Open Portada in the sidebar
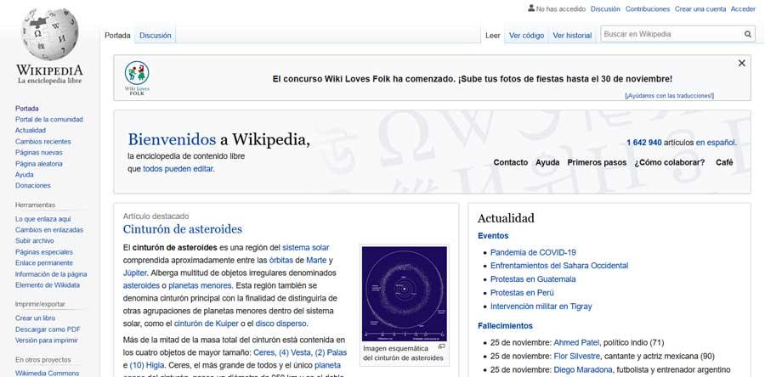This screenshot has width=765, height=377. (27, 109)
